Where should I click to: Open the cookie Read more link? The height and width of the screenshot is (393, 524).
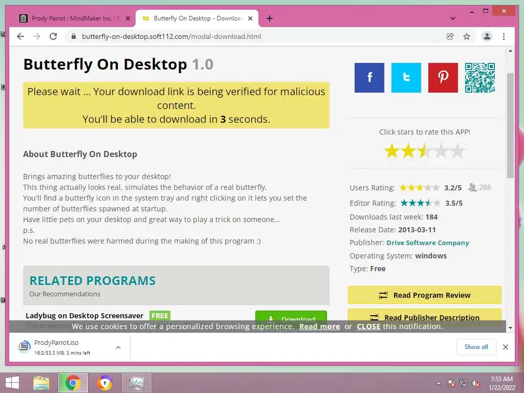point(319,326)
